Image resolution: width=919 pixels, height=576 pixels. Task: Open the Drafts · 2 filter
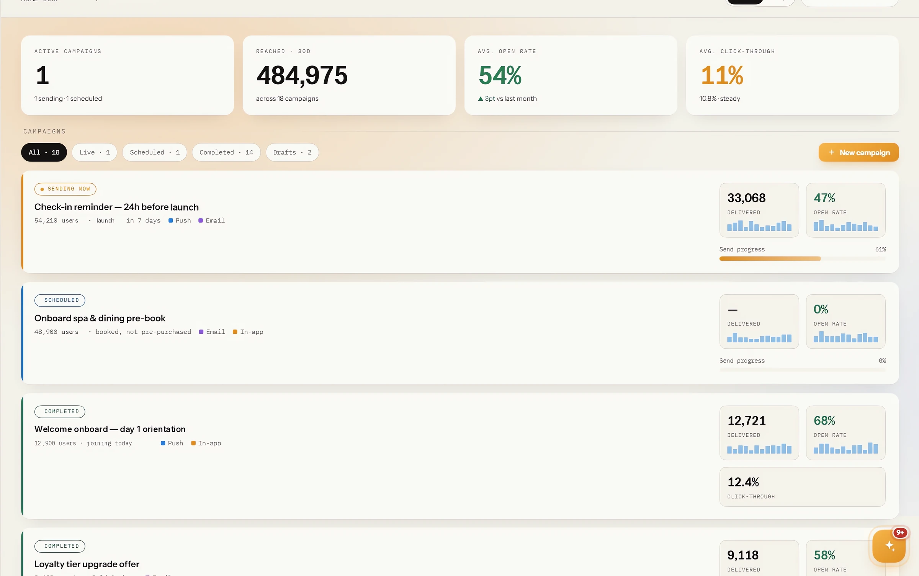point(292,152)
